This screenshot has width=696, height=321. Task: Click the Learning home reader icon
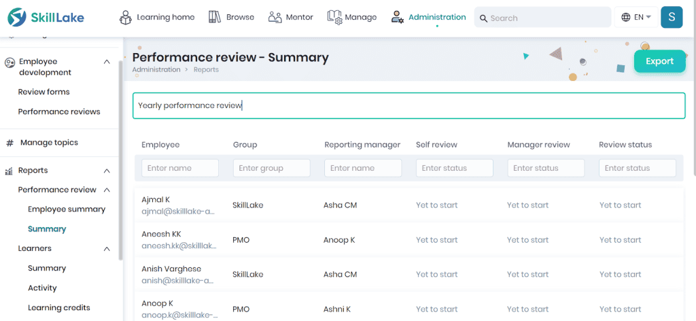(126, 17)
